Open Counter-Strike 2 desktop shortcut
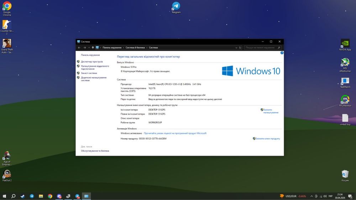This screenshot has height=200, width=356. tap(7, 27)
